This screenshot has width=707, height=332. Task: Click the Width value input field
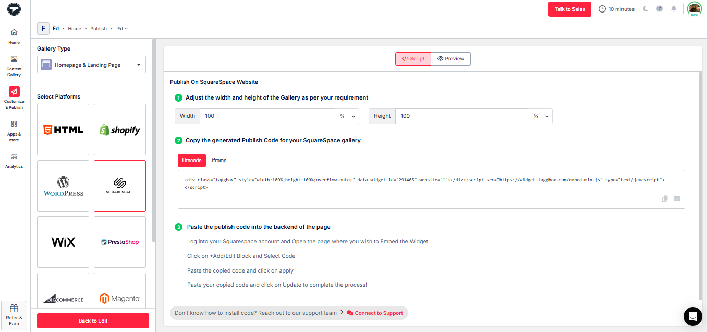(x=267, y=116)
